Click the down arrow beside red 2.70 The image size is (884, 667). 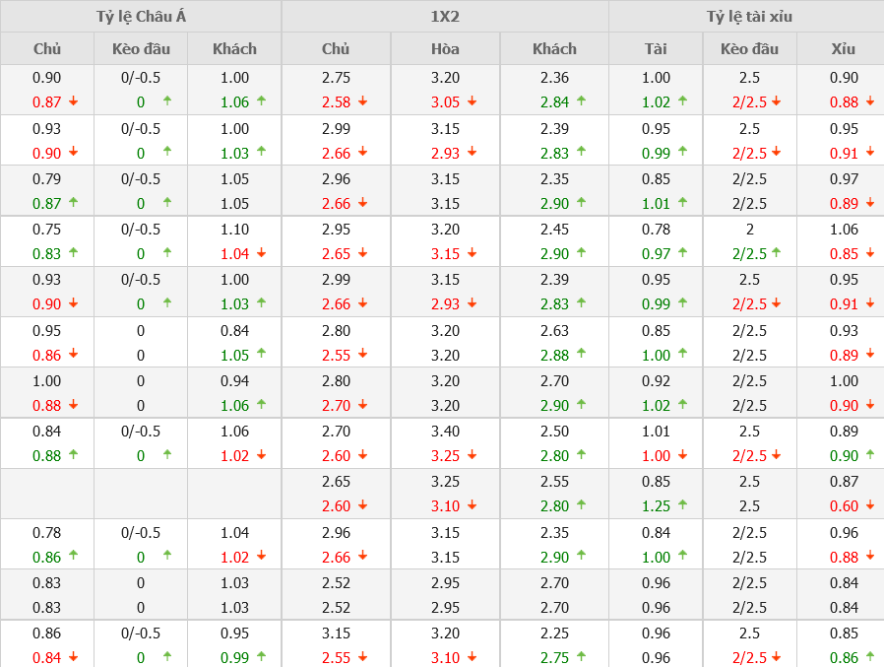(x=363, y=404)
